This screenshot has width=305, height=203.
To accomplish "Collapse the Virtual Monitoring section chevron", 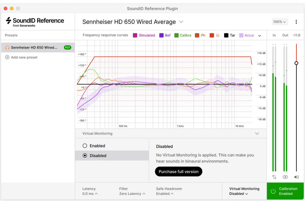I will pos(257,133).
